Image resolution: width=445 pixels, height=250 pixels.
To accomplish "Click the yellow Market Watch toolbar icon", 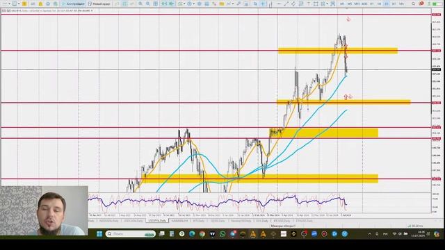I will point(24,4).
